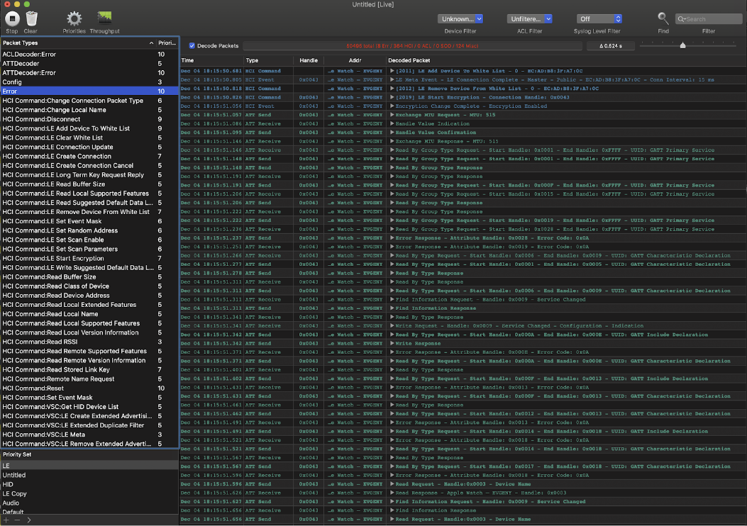Open the Throughput graph view

(x=104, y=18)
